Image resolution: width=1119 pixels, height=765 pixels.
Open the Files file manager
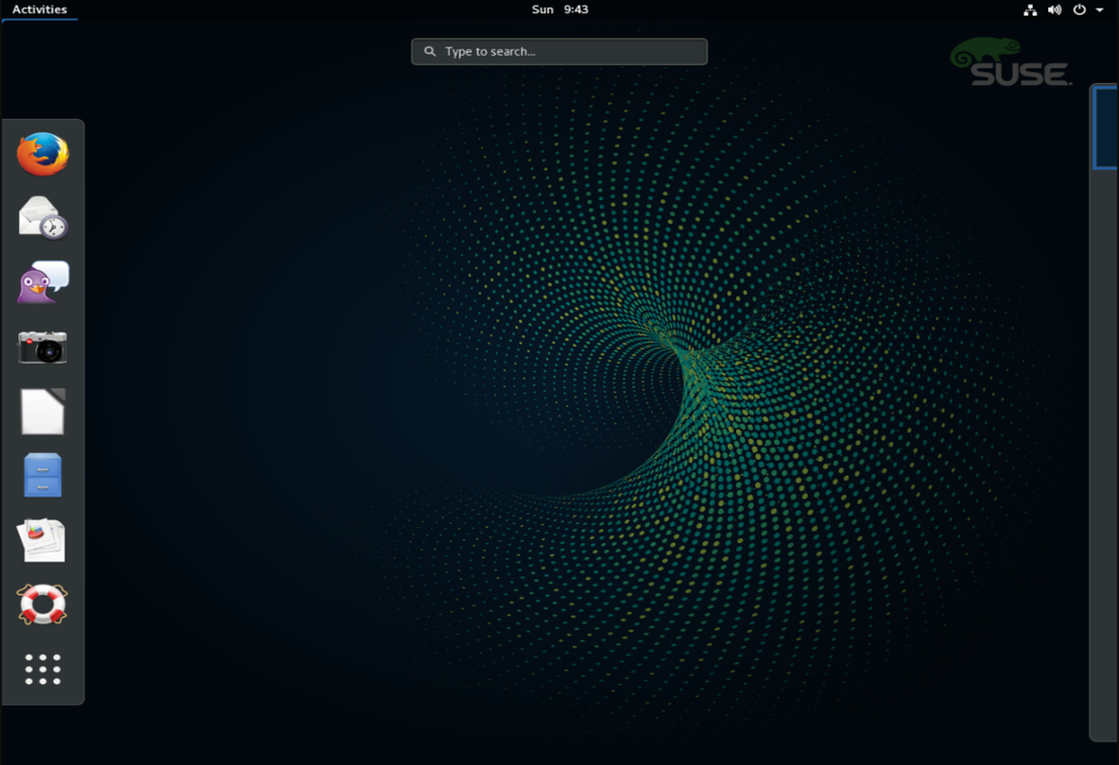43,475
